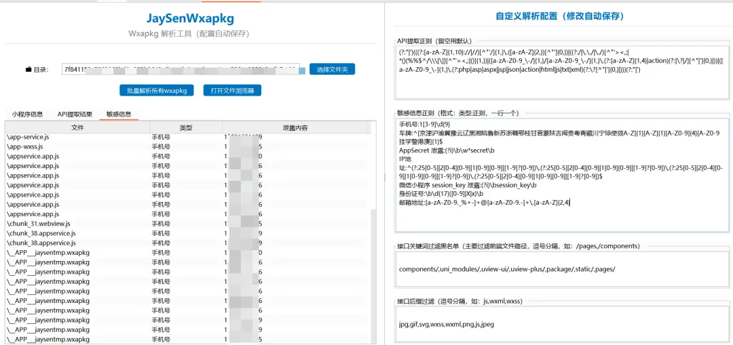Click inside the API提取正则 text box

(563, 72)
